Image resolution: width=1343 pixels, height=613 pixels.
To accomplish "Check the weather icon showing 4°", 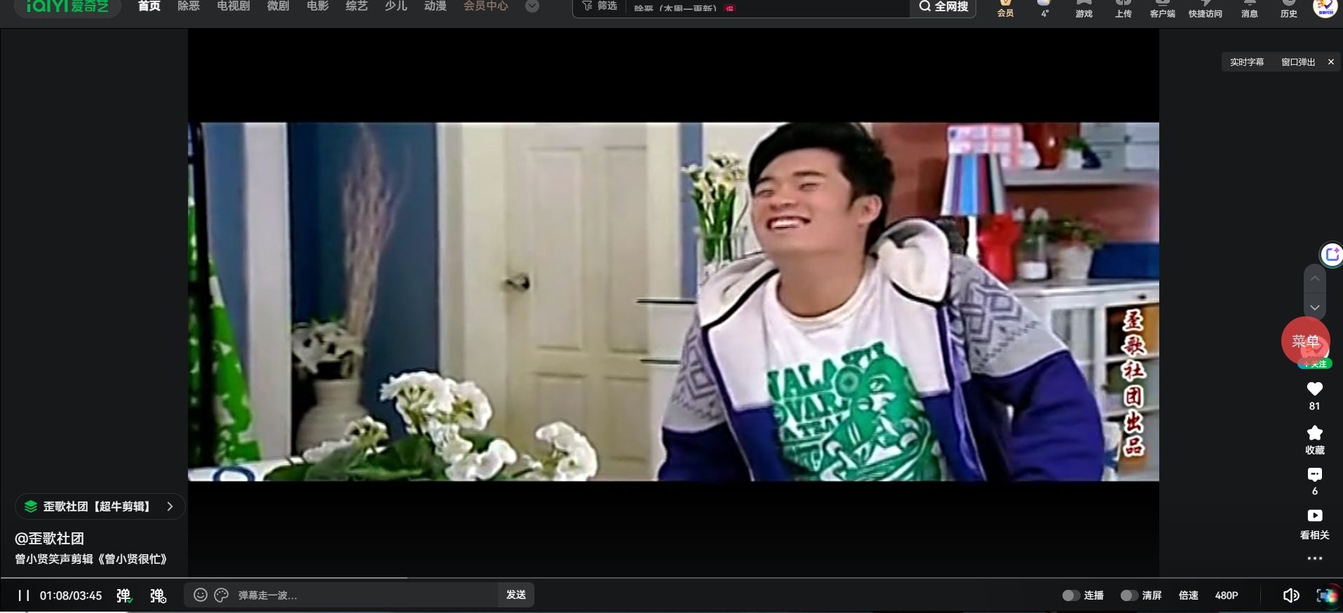I will click(1045, 8).
